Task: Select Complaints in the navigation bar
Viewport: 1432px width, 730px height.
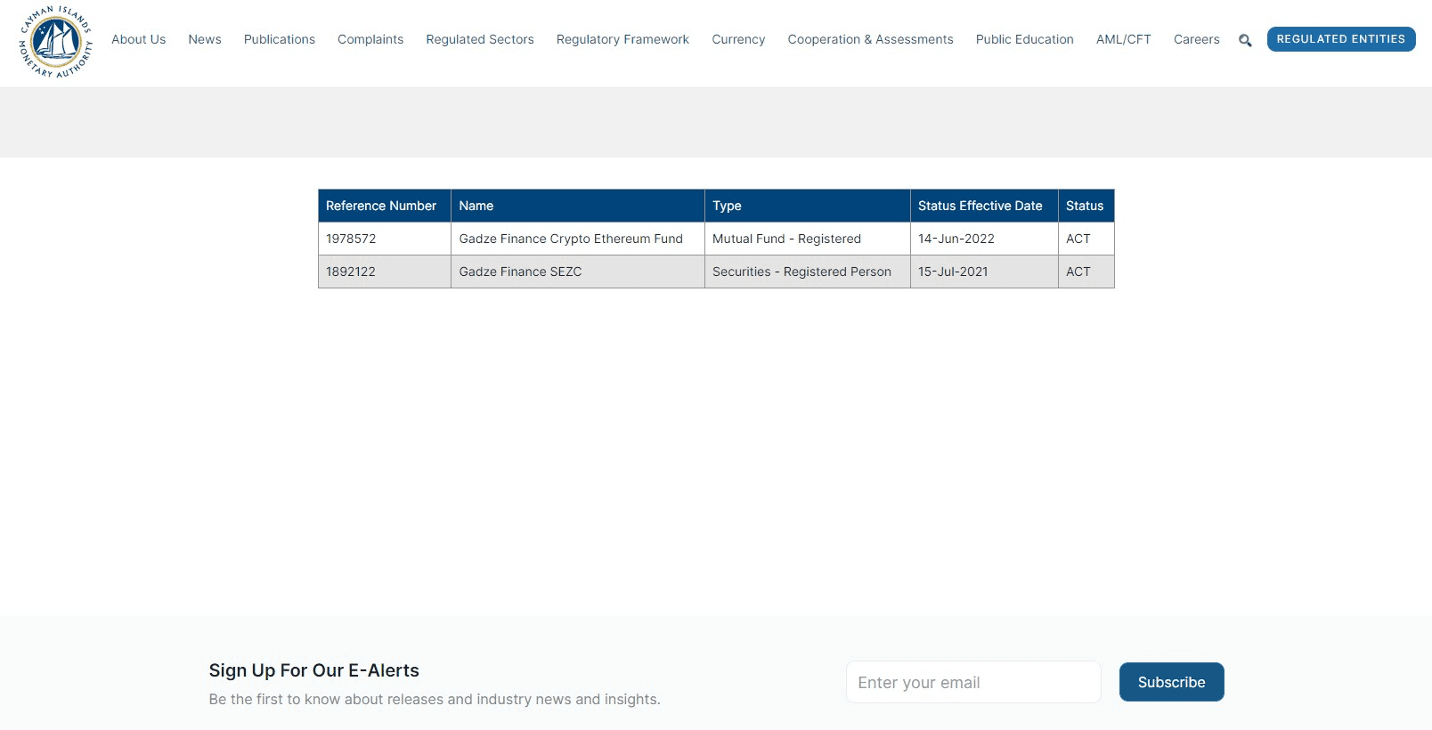Action: [x=370, y=39]
